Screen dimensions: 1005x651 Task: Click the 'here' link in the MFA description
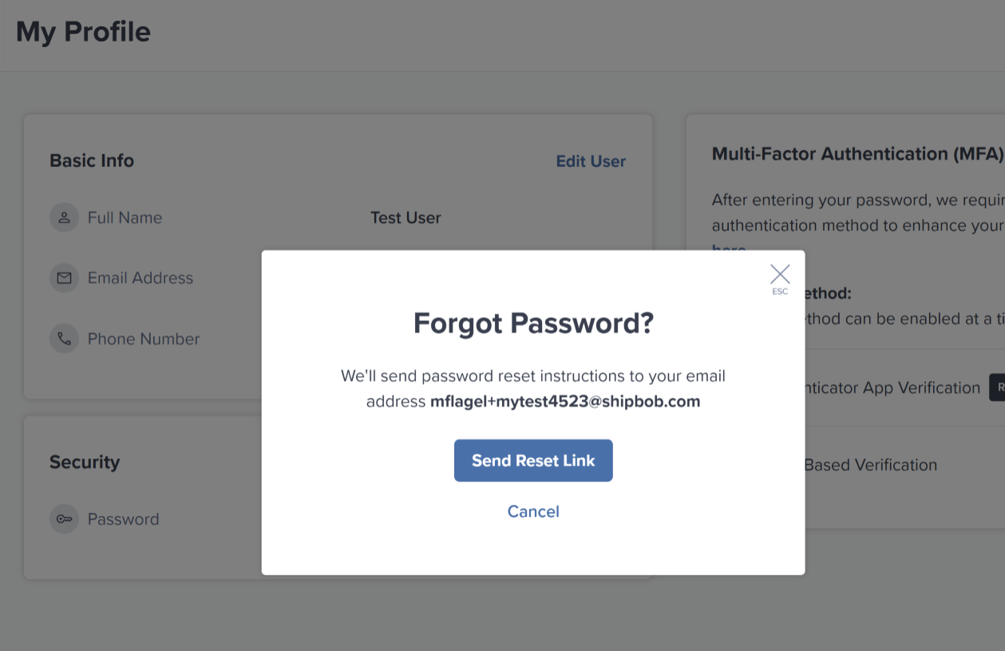tap(727, 250)
